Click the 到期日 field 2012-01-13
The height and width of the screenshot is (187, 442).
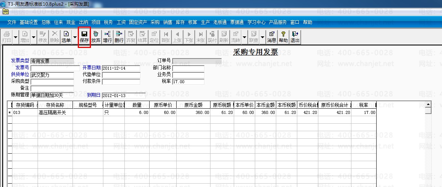[124, 95]
